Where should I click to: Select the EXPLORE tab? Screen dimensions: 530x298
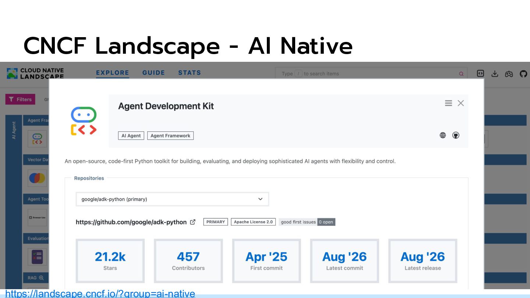(x=112, y=73)
